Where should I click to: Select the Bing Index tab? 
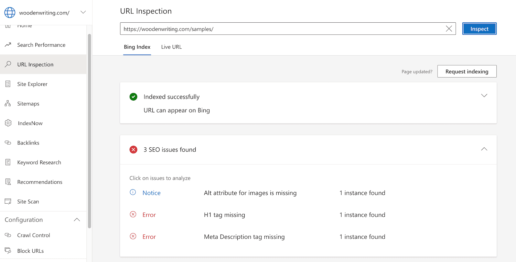[x=137, y=47]
